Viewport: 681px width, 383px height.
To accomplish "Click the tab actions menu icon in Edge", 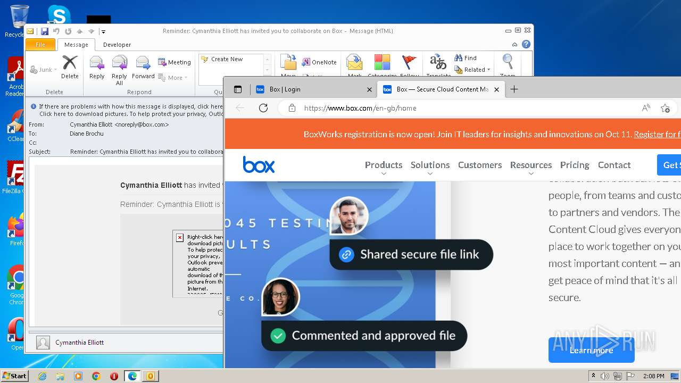I will (x=238, y=89).
